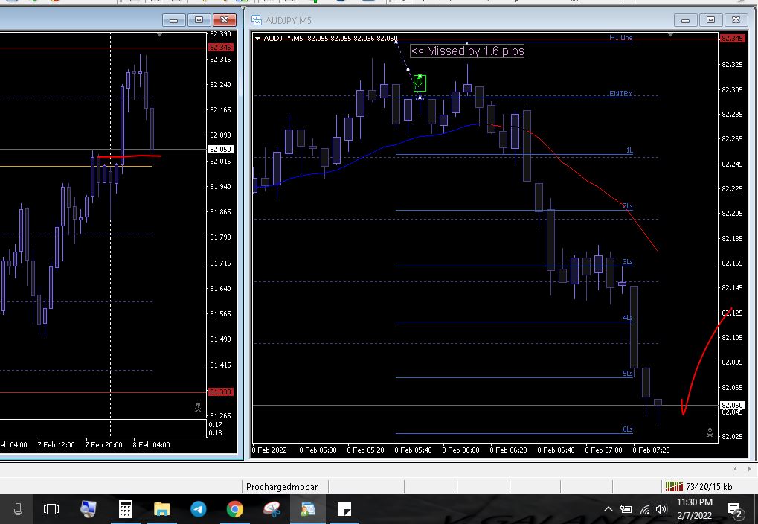Close the AUDJPY,M5 chart window
Image resolution: width=758 pixels, height=524 pixels.
click(x=736, y=20)
